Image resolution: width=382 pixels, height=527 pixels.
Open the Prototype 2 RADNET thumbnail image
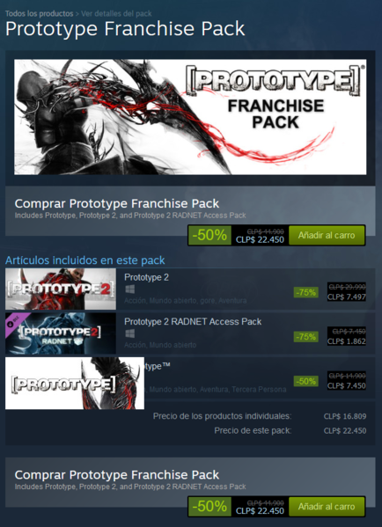coord(61,333)
